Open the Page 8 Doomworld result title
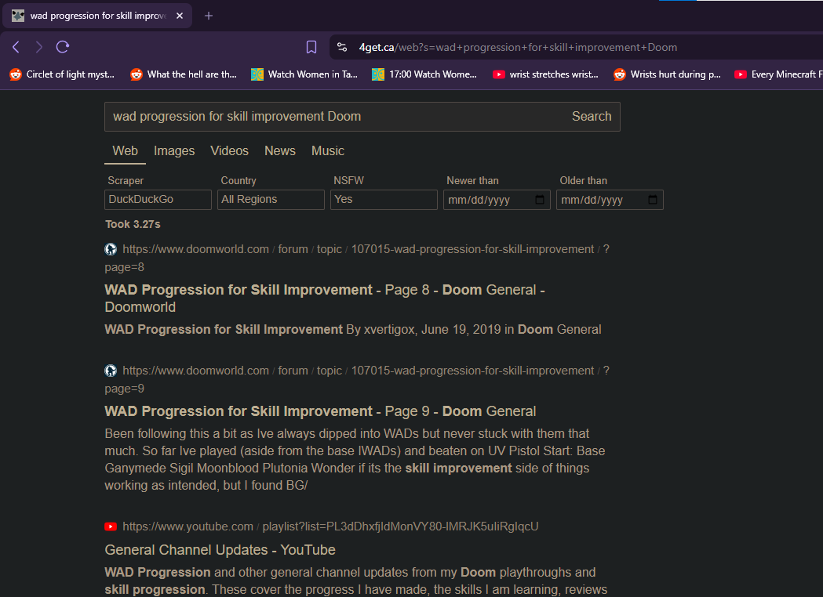This screenshot has width=823, height=597. [x=324, y=298]
